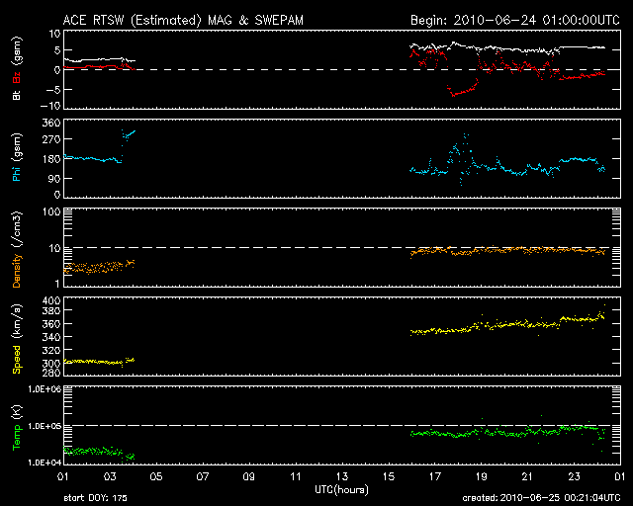Click the '340' tick on the Speed axis
Image resolution: width=633 pixels, height=506 pixels.
pyautogui.click(x=51, y=337)
